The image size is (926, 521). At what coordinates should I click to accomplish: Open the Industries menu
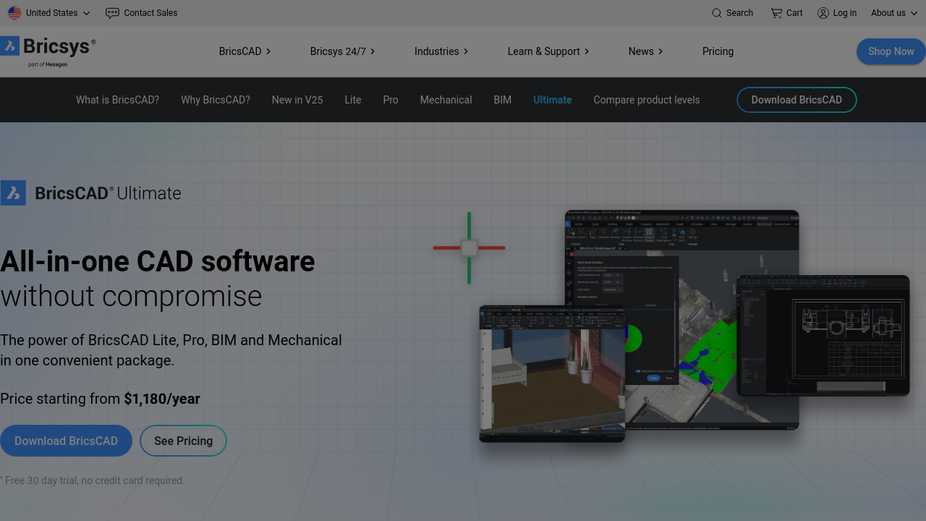[x=441, y=51]
